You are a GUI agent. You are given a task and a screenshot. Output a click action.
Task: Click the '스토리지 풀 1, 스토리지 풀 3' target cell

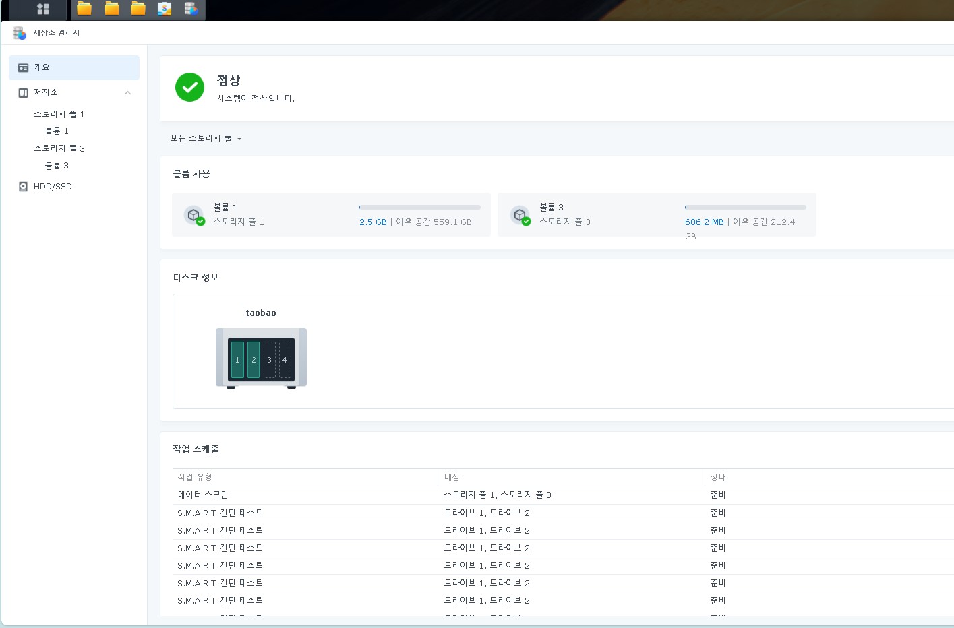[x=498, y=495]
